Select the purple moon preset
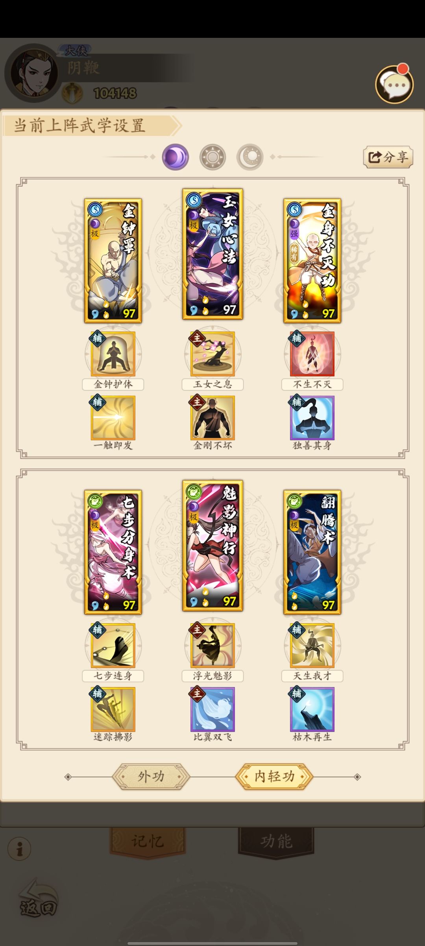Viewport: 425px width, 946px height. pos(176,157)
